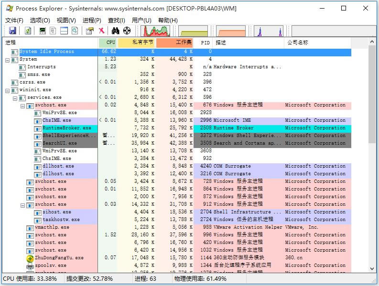
Task: Open the System Information graph icon
Action: [x=43, y=31]
